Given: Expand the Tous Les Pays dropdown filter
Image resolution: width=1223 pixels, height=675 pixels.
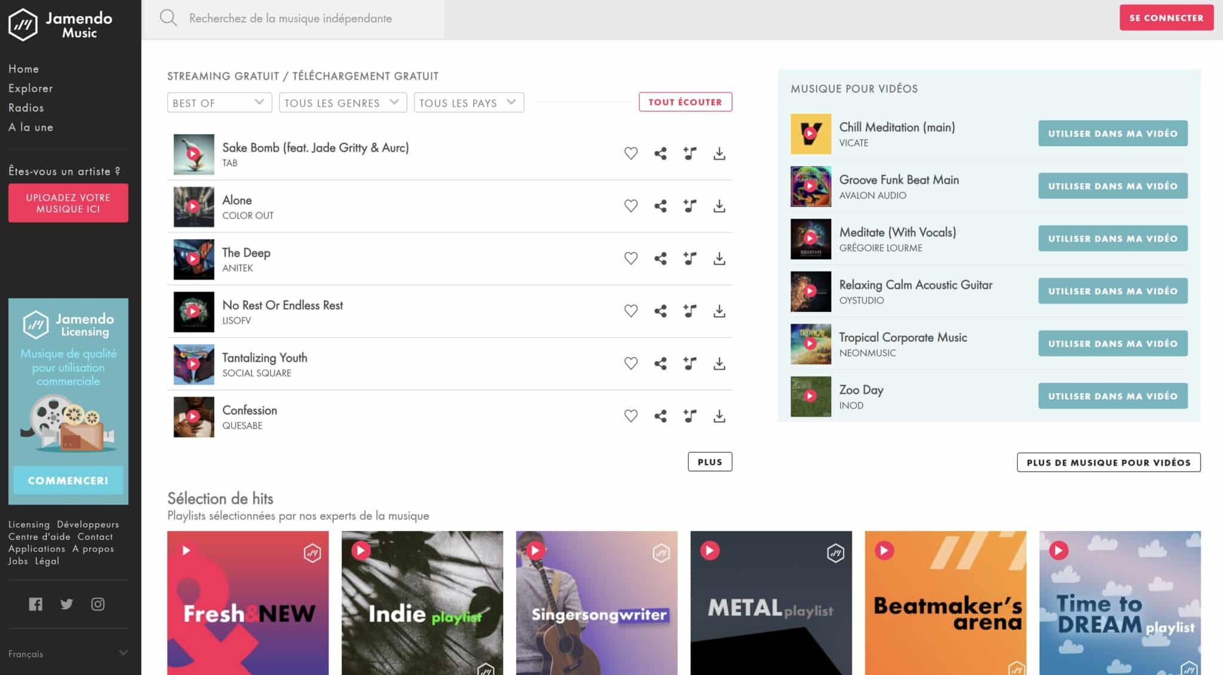Looking at the screenshot, I should click(468, 102).
